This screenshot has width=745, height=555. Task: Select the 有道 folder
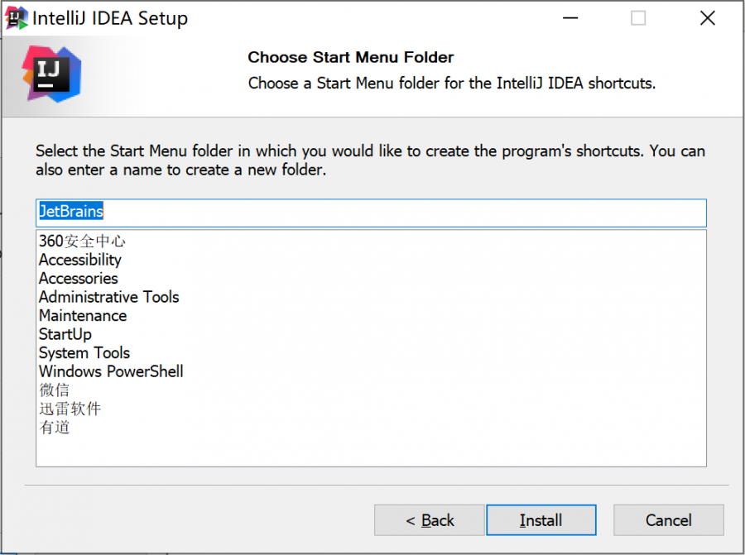(55, 428)
